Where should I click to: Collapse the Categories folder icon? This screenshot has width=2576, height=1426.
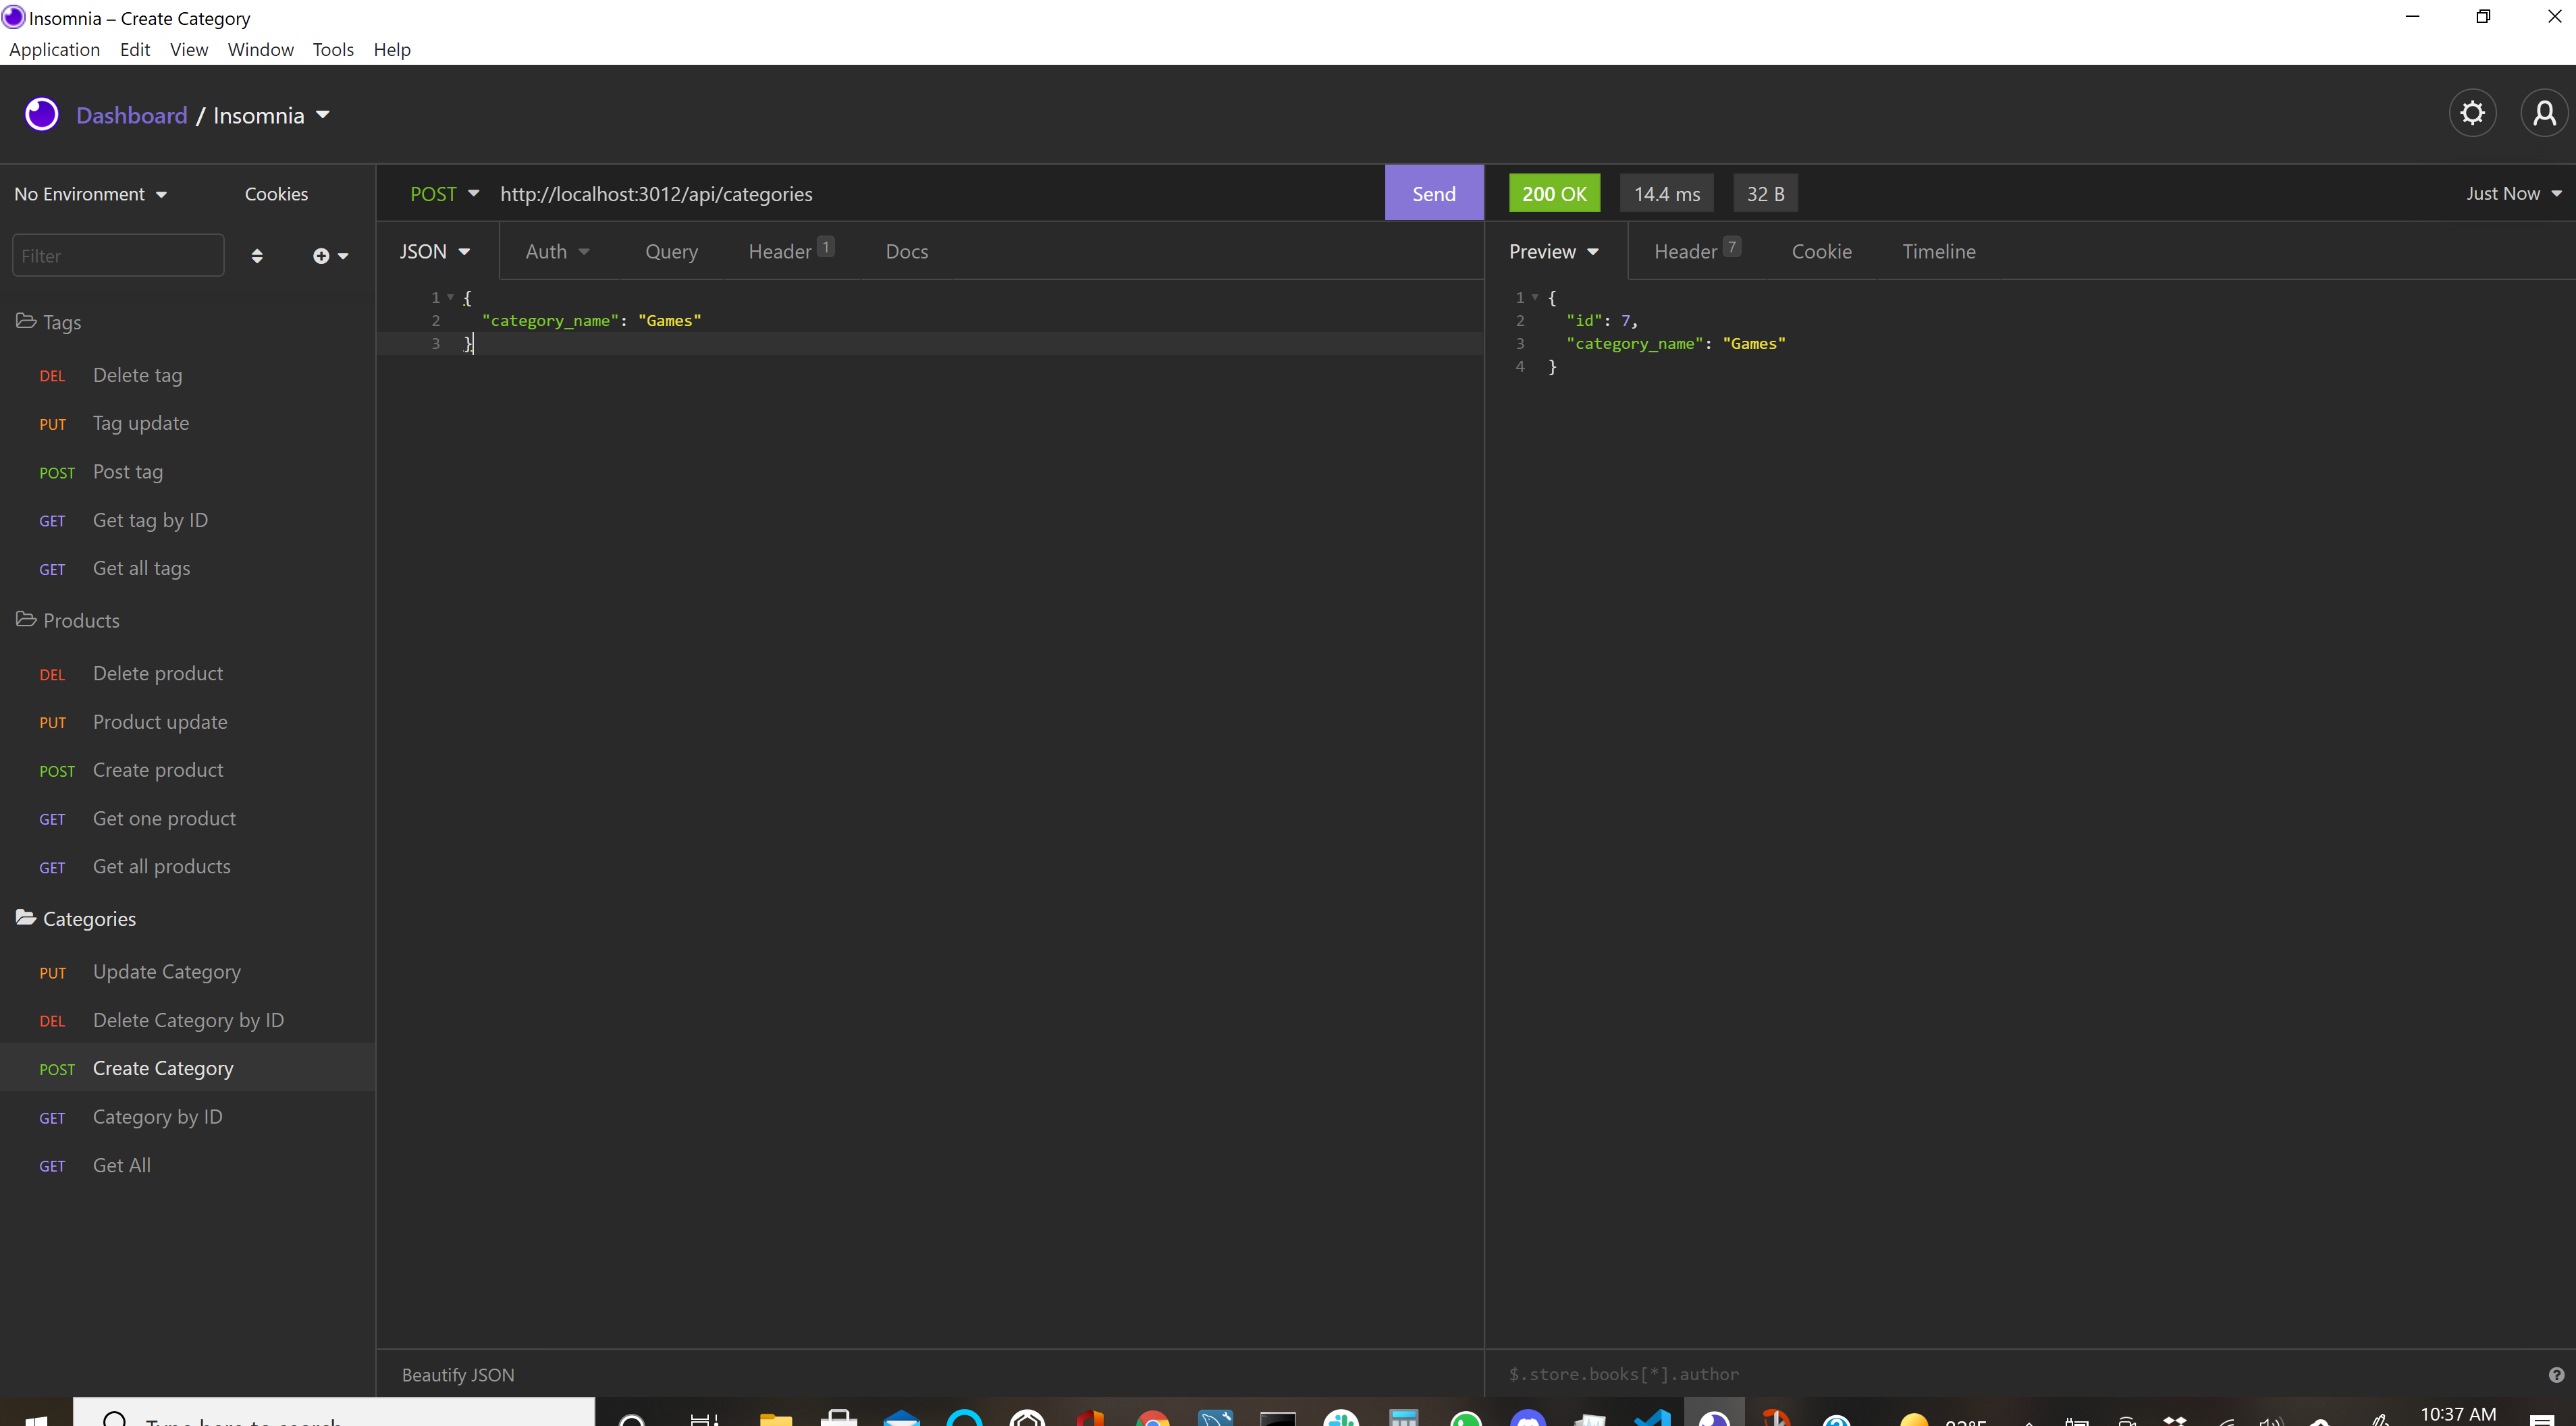click(26, 918)
